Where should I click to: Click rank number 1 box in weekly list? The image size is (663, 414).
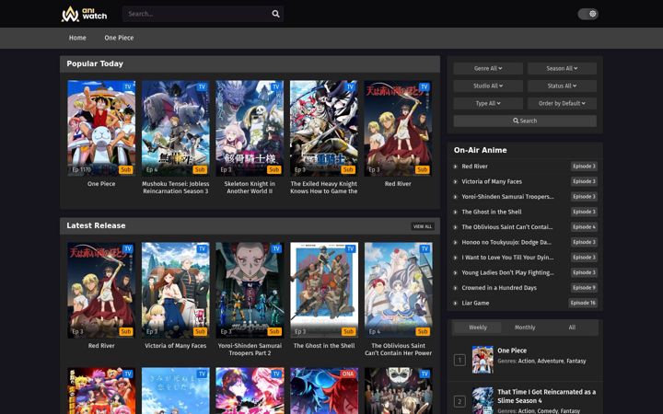click(x=459, y=361)
